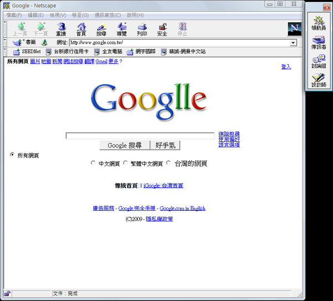Open the 圖片 images link
The height and width of the screenshot is (301, 333).
35,62
